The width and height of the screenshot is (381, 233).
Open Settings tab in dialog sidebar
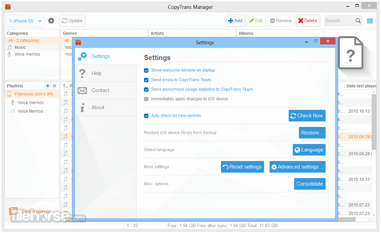coord(106,56)
